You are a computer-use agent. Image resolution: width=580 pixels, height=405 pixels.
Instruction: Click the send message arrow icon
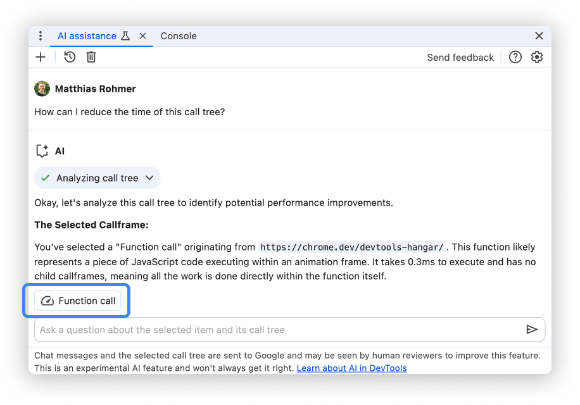point(532,329)
